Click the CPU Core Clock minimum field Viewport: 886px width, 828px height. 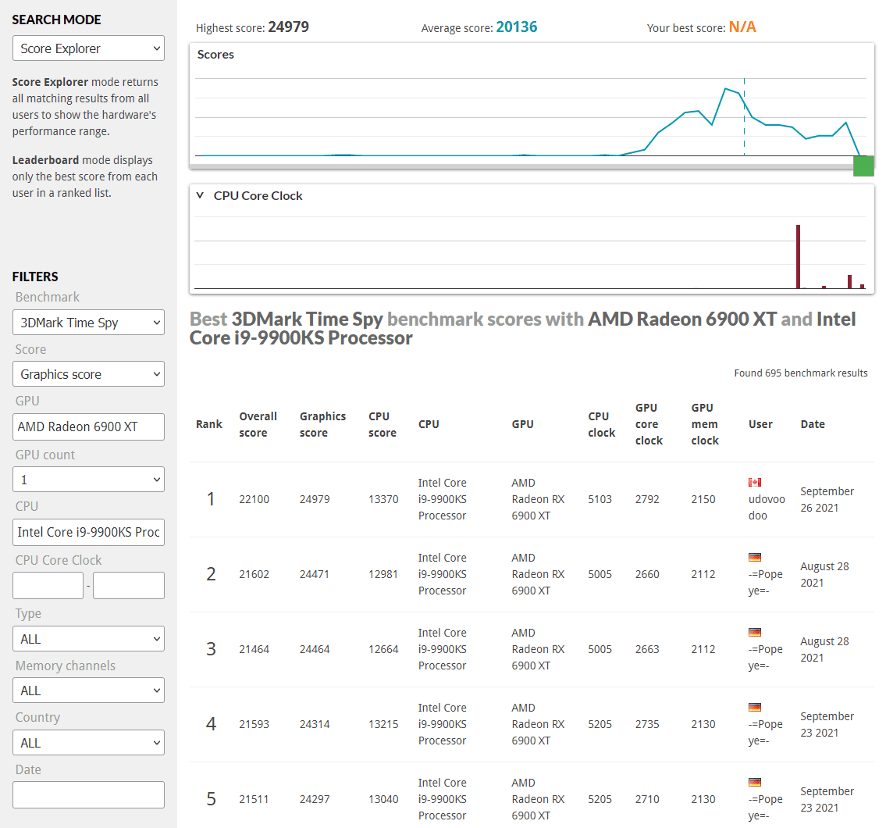pos(48,585)
